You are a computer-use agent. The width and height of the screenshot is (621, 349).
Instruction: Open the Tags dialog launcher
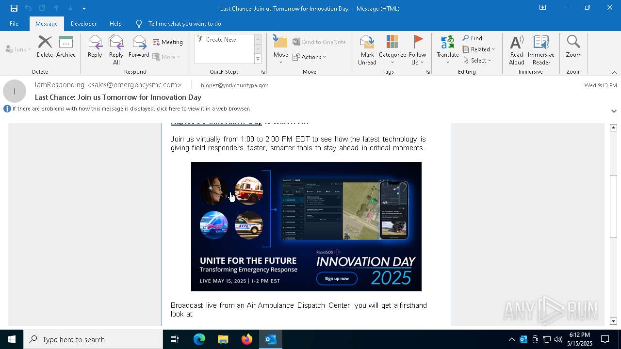pyautogui.click(x=428, y=72)
